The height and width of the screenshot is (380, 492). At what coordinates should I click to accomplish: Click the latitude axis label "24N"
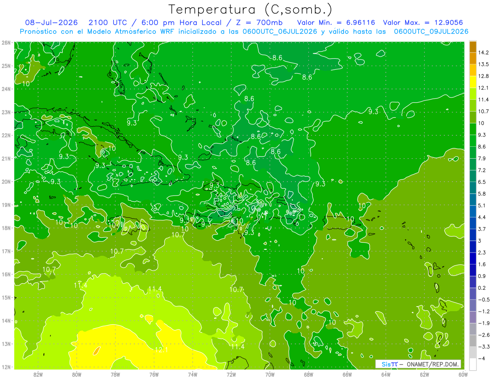click(6, 89)
